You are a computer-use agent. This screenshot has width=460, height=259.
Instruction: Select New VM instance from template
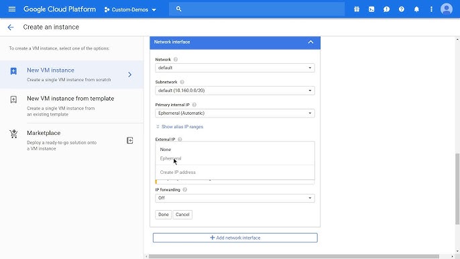click(72, 106)
